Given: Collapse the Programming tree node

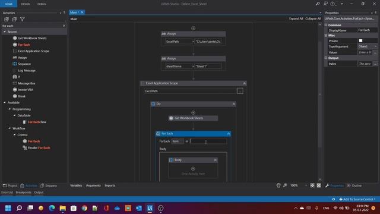Looking at the screenshot, I should (x=9, y=109).
